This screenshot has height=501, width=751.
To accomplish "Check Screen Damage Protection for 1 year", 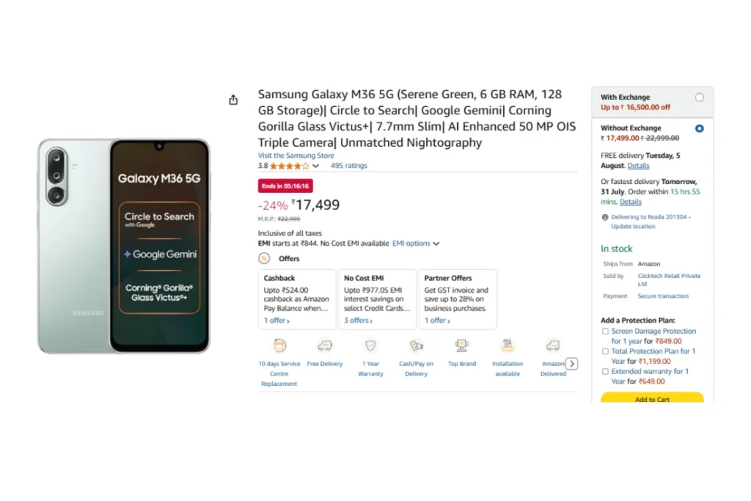I will 605,332.
